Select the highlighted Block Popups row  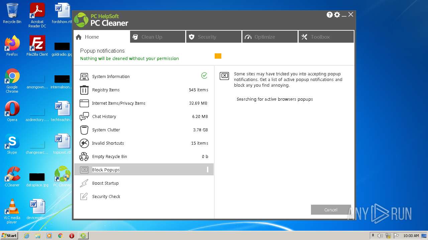[x=144, y=170]
